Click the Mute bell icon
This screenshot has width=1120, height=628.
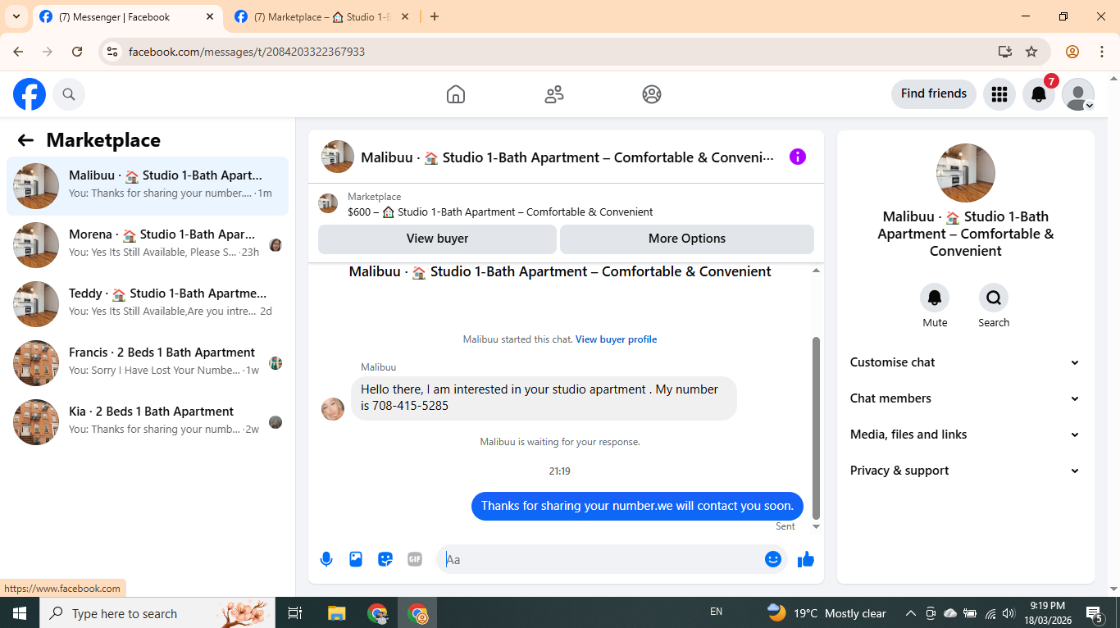tap(935, 298)
